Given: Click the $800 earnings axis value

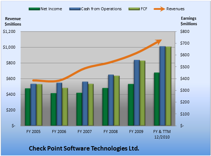Looking at the screenshot, I should tap(185, 31).
